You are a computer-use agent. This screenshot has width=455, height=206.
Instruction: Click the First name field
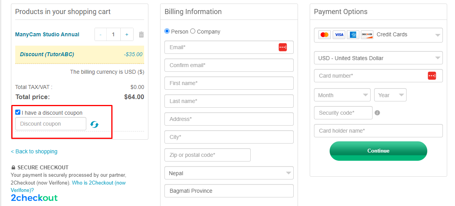click(229, 83)
